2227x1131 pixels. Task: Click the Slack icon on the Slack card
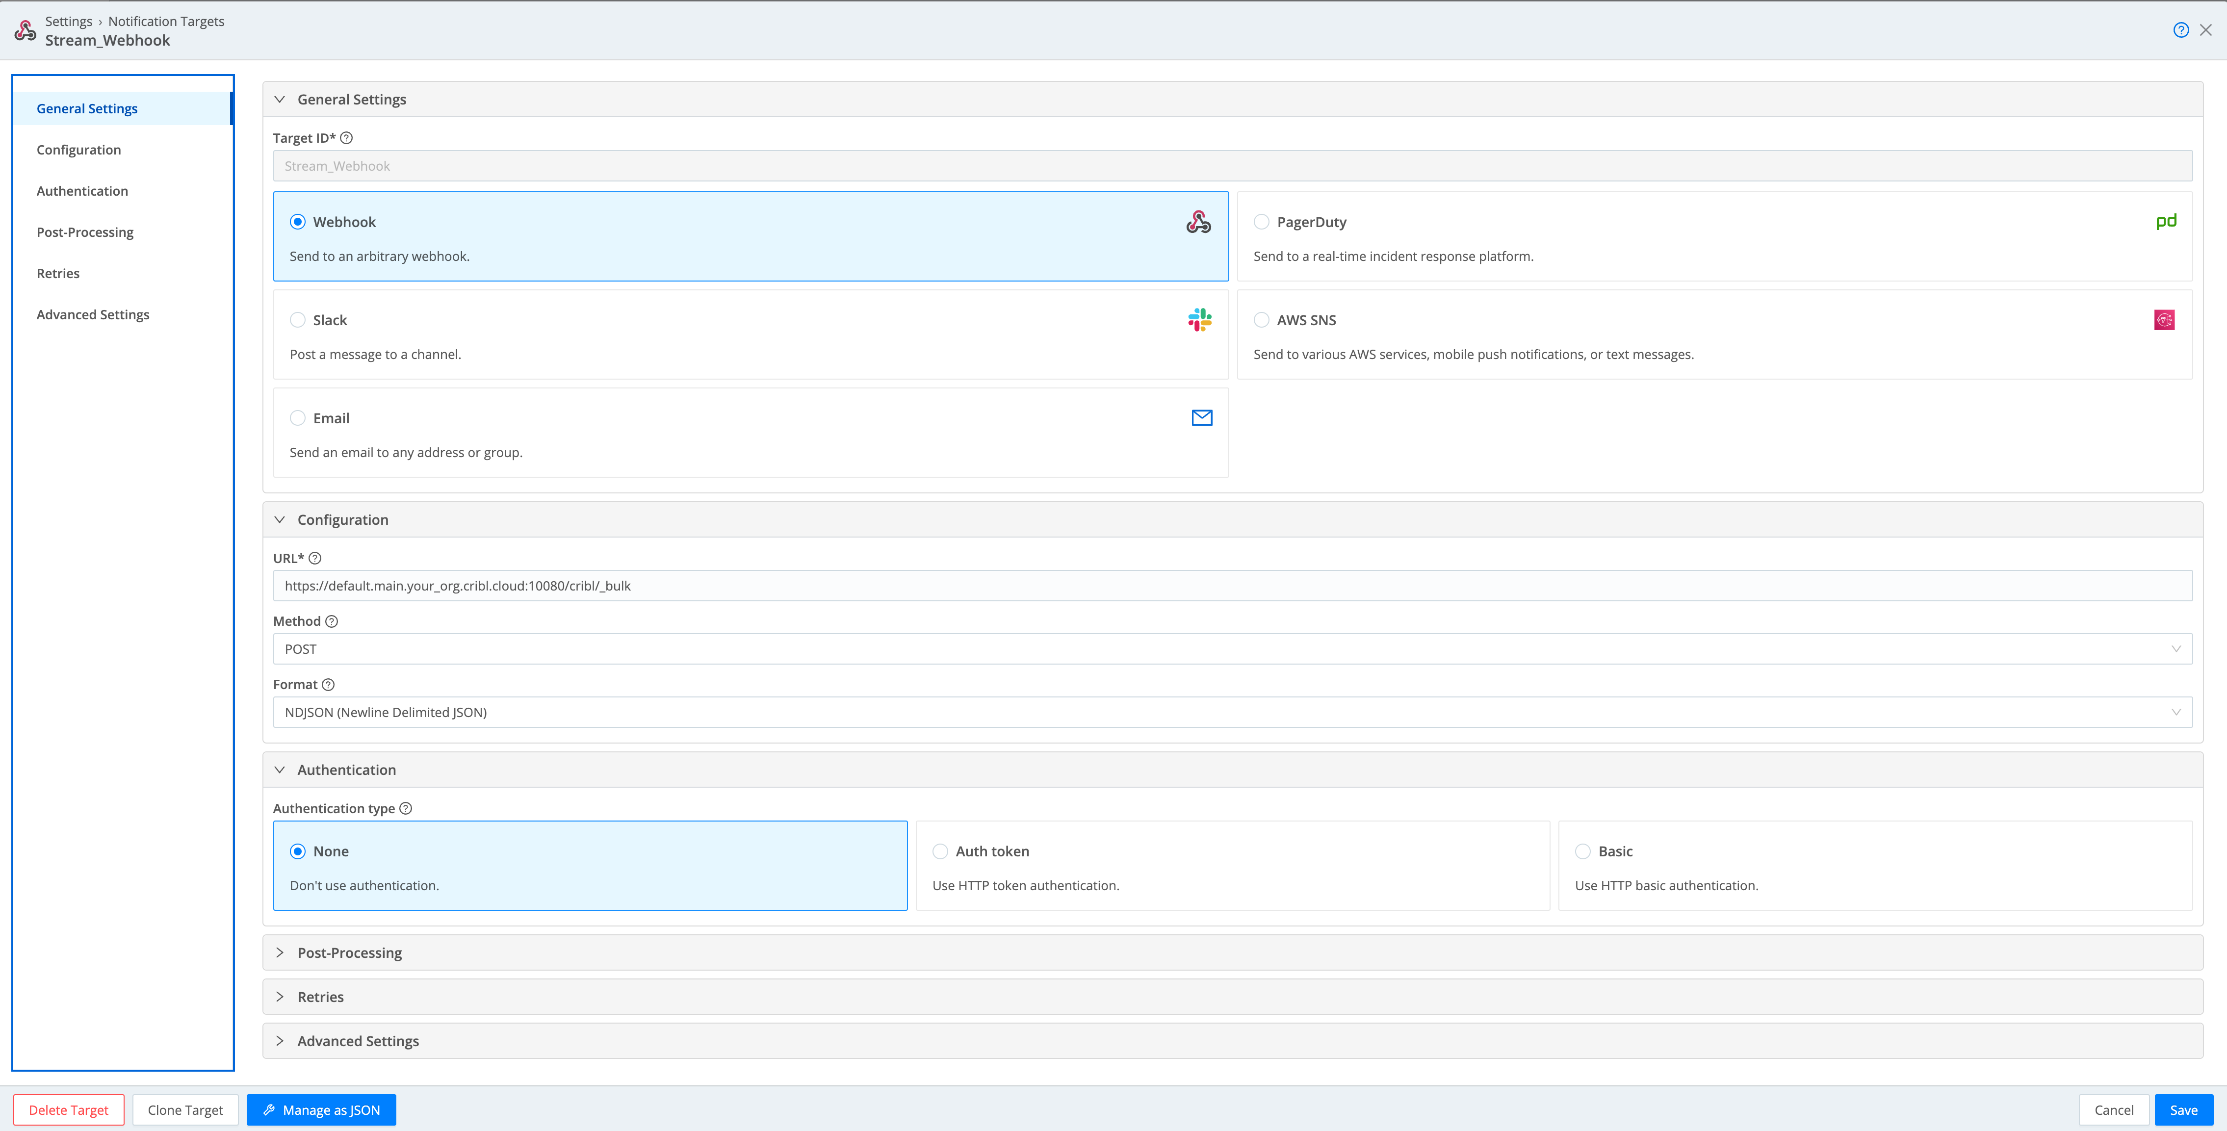1200,319
